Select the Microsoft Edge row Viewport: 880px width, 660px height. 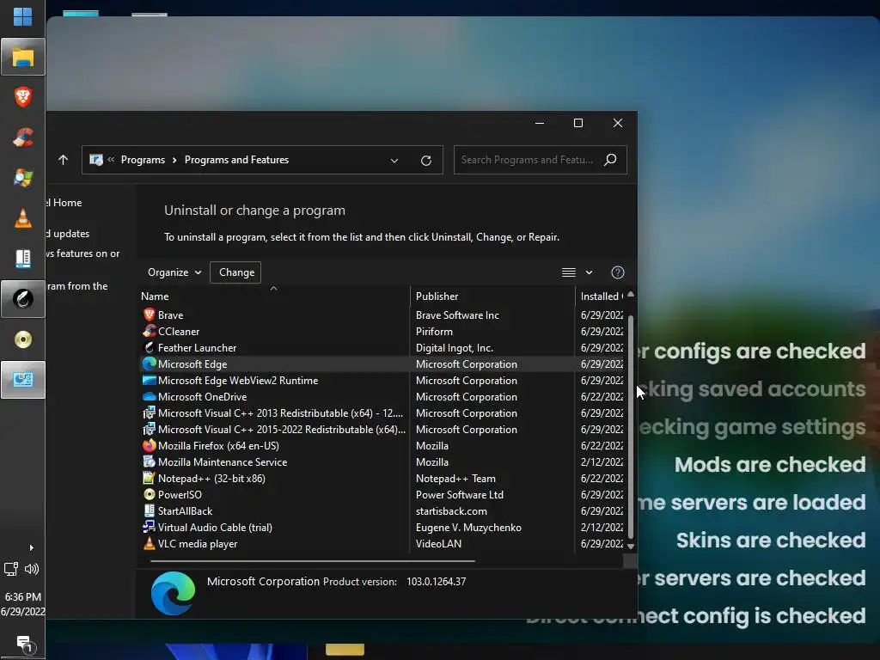[x=382, y=364]
